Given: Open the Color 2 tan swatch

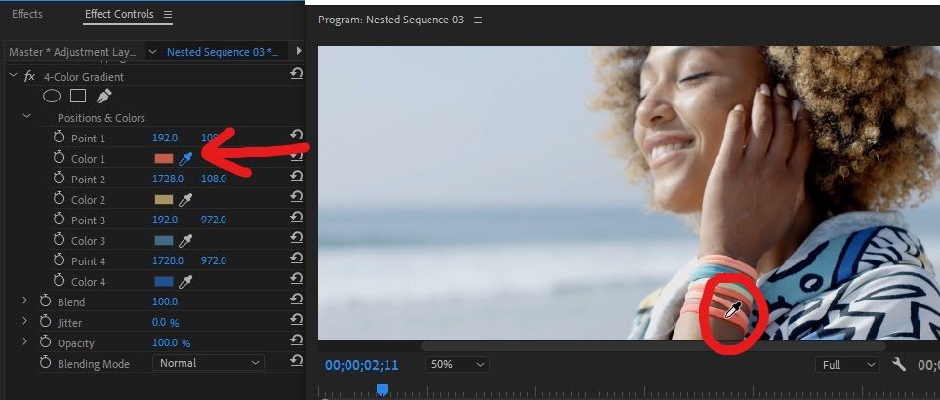Looking at the screenshot, I should pos(164,199).
